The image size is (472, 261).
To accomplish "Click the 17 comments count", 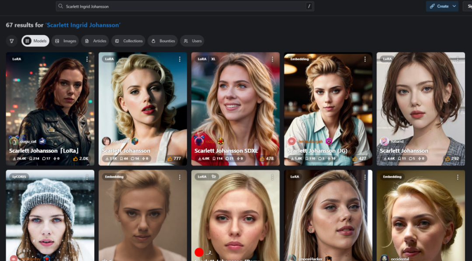I will 46,158.
